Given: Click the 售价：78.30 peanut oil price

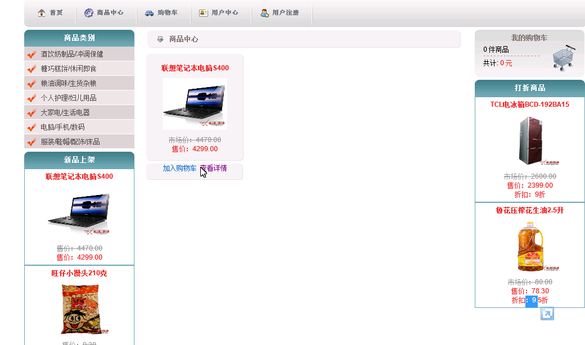Looking at the screenshot, I should click(530, 292).
